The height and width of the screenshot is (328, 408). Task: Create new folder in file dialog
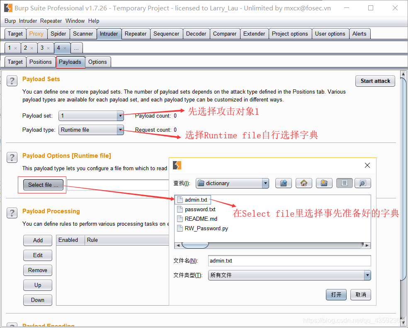(324, 183)
